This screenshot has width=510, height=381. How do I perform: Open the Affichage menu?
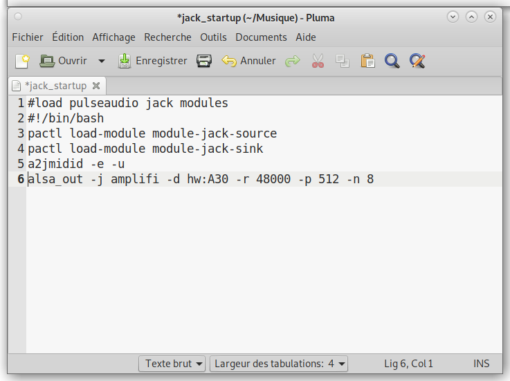click(x=113, y=37)
